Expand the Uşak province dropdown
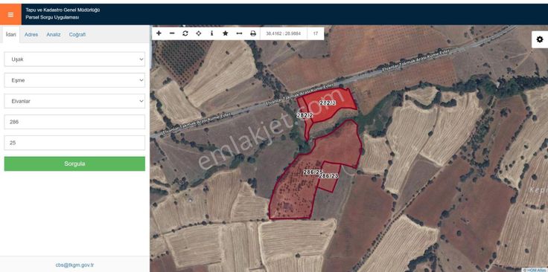The image size is (548, 272). [74, 59]
